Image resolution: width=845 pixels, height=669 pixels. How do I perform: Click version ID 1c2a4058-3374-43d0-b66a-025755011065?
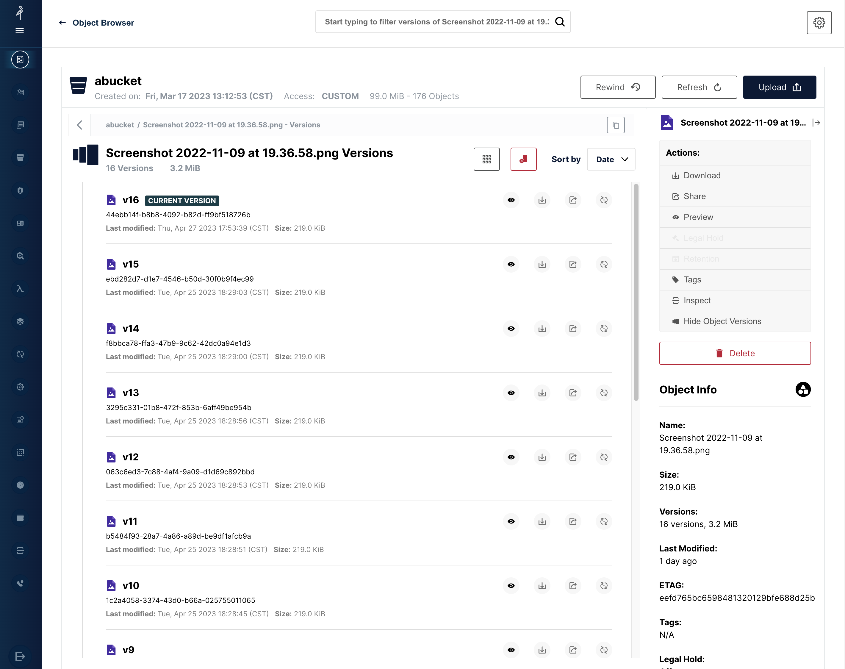(181, 600)
